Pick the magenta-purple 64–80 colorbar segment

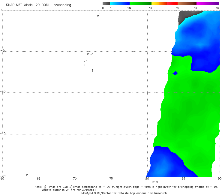click(208, 4)
